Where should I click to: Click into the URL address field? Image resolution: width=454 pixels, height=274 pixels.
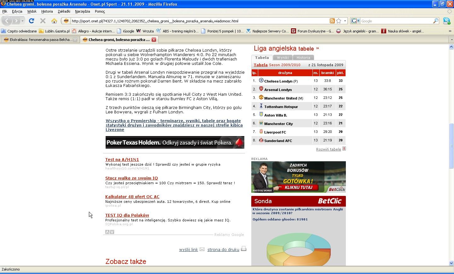pyautogui.click(x=199, y=21)
